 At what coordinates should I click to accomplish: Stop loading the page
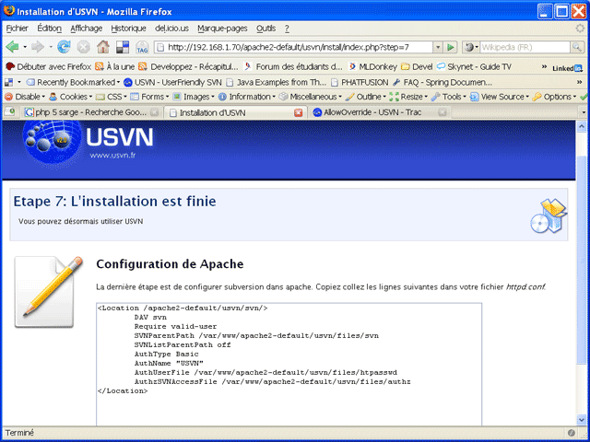point(83,47)
